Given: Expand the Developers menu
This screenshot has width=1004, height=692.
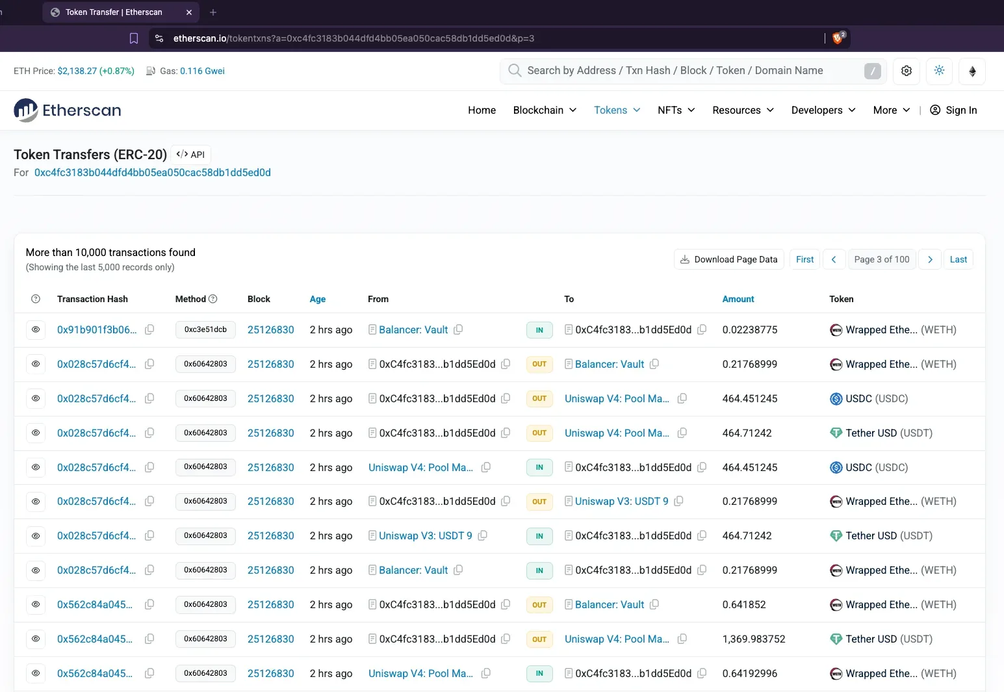Looking at the screenshot, I should (x=823, y=110).
